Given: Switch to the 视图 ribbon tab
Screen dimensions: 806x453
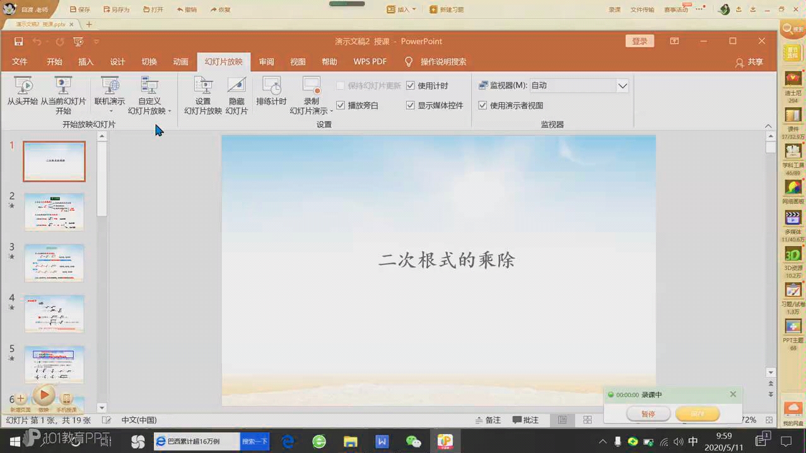Looking at the screenshot, I should 297,61.
